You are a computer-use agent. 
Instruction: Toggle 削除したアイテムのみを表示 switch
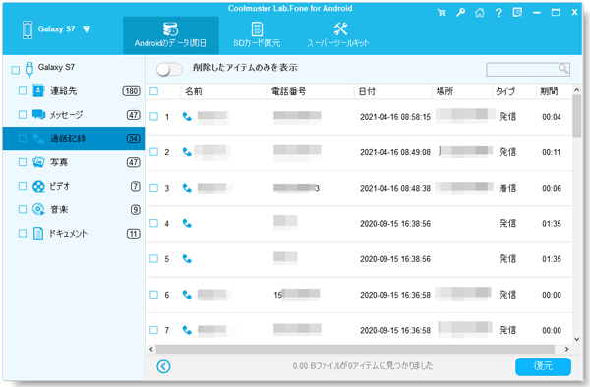(x=169, y=69)
